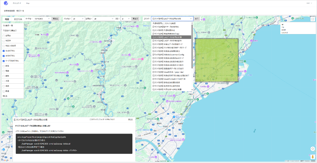Open the root user menu arrow
317x163 pixels.
(x=311, y=3)
